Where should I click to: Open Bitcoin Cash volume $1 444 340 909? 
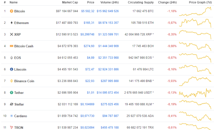point(108,46)
